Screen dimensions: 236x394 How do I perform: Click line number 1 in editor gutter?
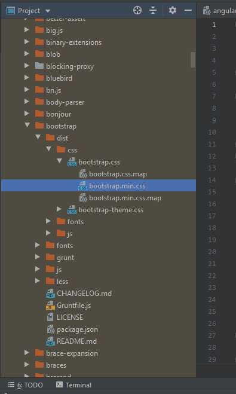(214, 25)
